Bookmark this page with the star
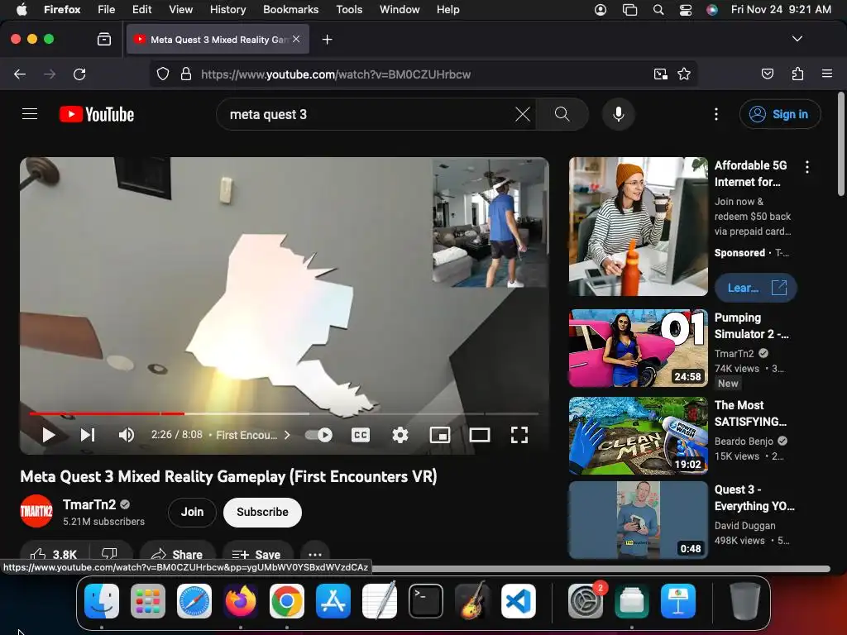Viewport: 847px width, 635px height. point(684,74)
